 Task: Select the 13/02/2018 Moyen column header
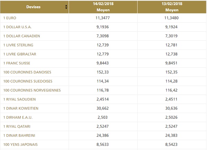click(171, 7)
